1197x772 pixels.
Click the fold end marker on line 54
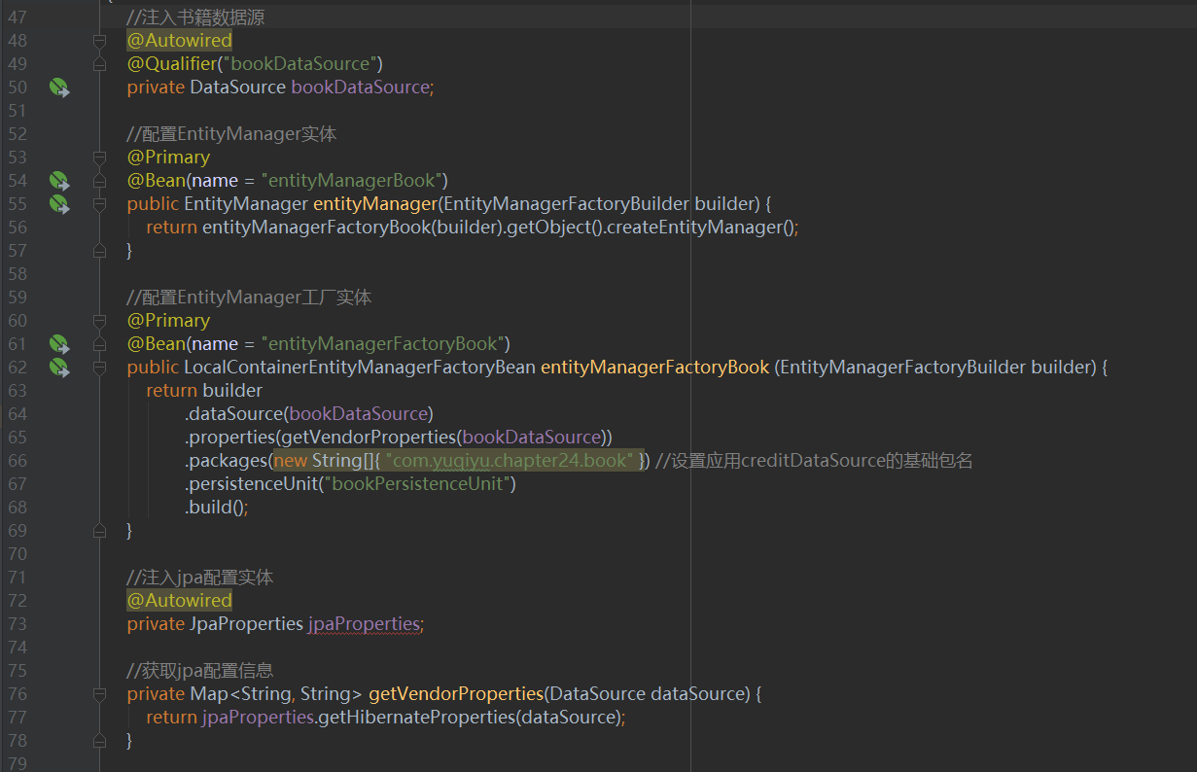[x=99, y=181]
